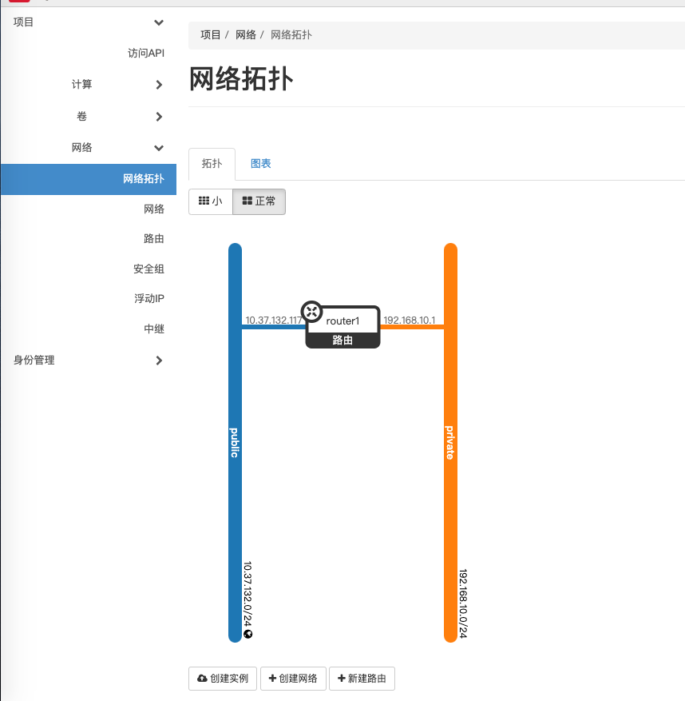The image size is (685, 701).
Task: Click the 创建网络 button
Action: pos(292,678)
